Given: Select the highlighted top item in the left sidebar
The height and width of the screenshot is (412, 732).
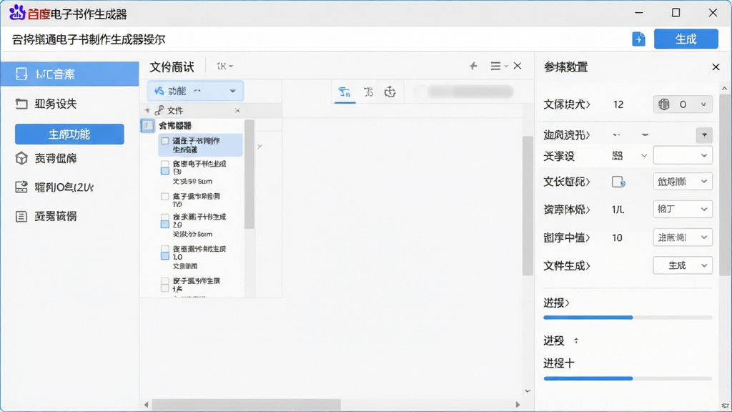Looking at the screenshot, I should [69, 74].
